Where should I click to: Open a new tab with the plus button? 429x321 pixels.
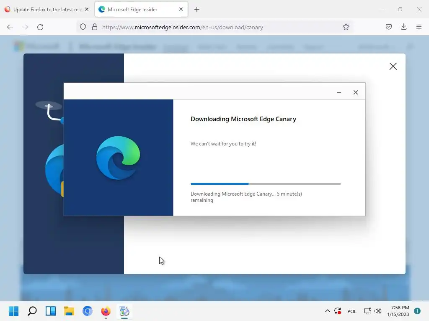(197, 10)
